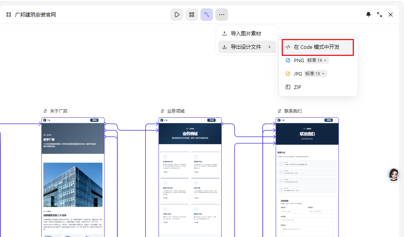Export as JPG

click(x=298, y=74)
